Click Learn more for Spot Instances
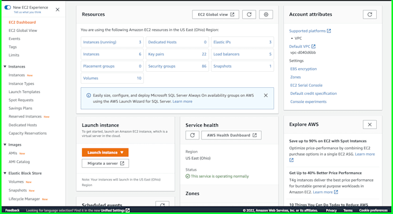 coord(365,154)
